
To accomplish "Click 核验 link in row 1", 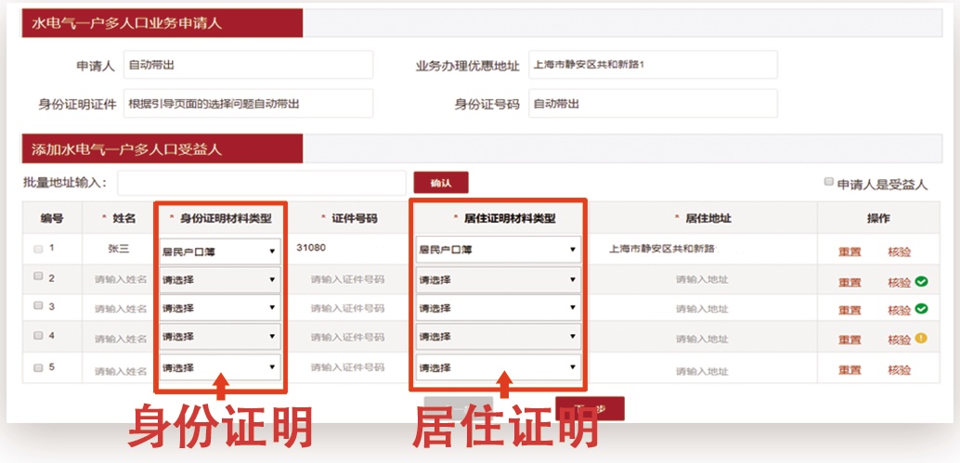I will coord(899,252).
